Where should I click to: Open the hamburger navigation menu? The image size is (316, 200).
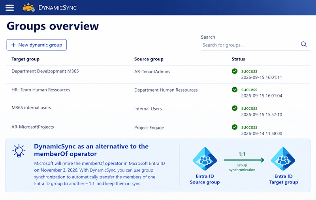point(9,8)
